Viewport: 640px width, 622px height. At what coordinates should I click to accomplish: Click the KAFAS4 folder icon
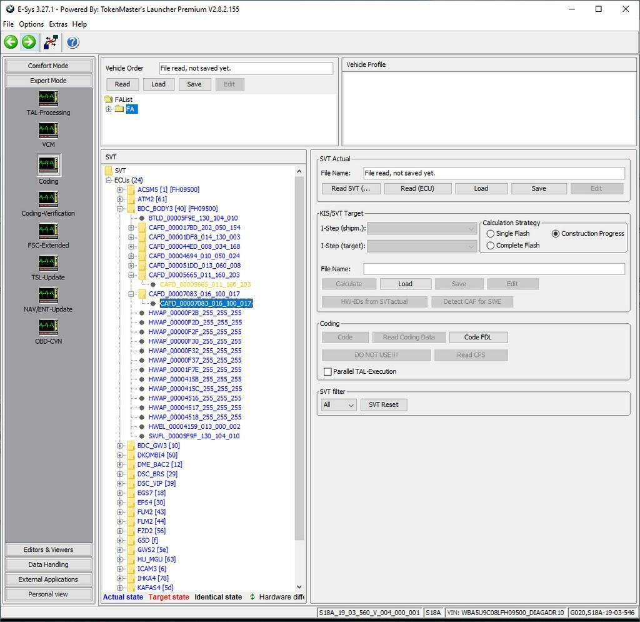click(x=131, y=588)
